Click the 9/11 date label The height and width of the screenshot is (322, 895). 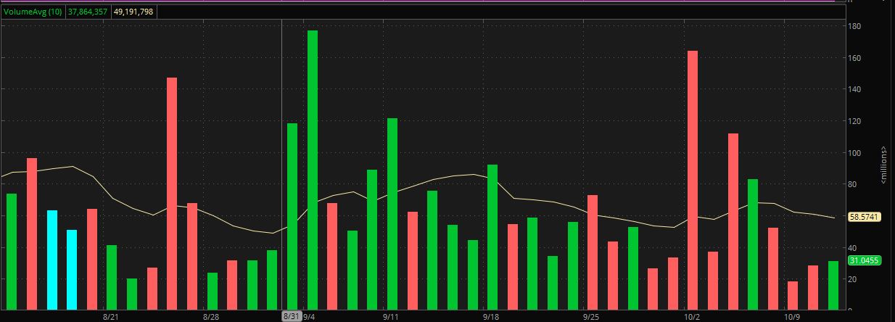click(x=391, y=317)
